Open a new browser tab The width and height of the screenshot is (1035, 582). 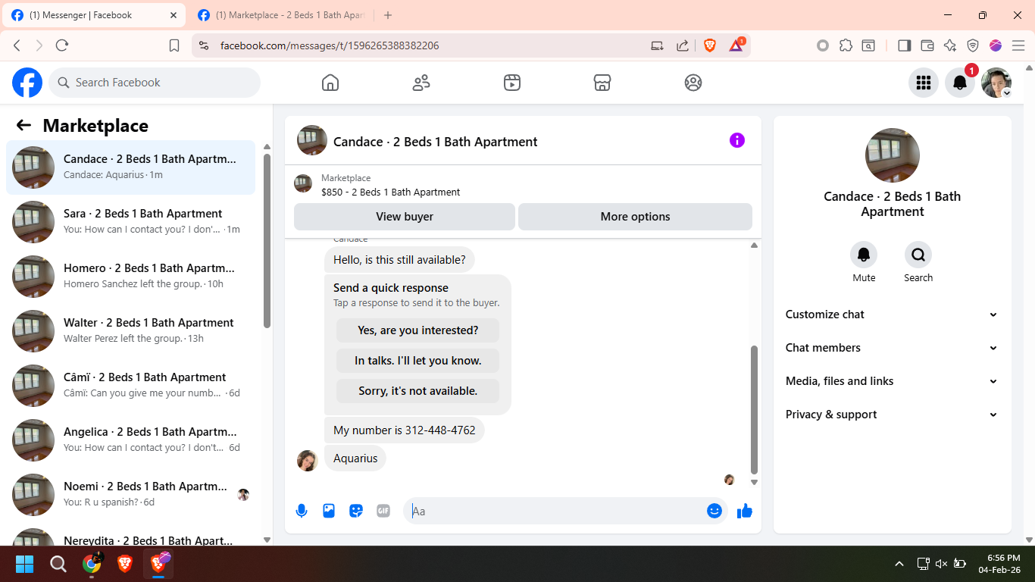click(x=388, y=15)
